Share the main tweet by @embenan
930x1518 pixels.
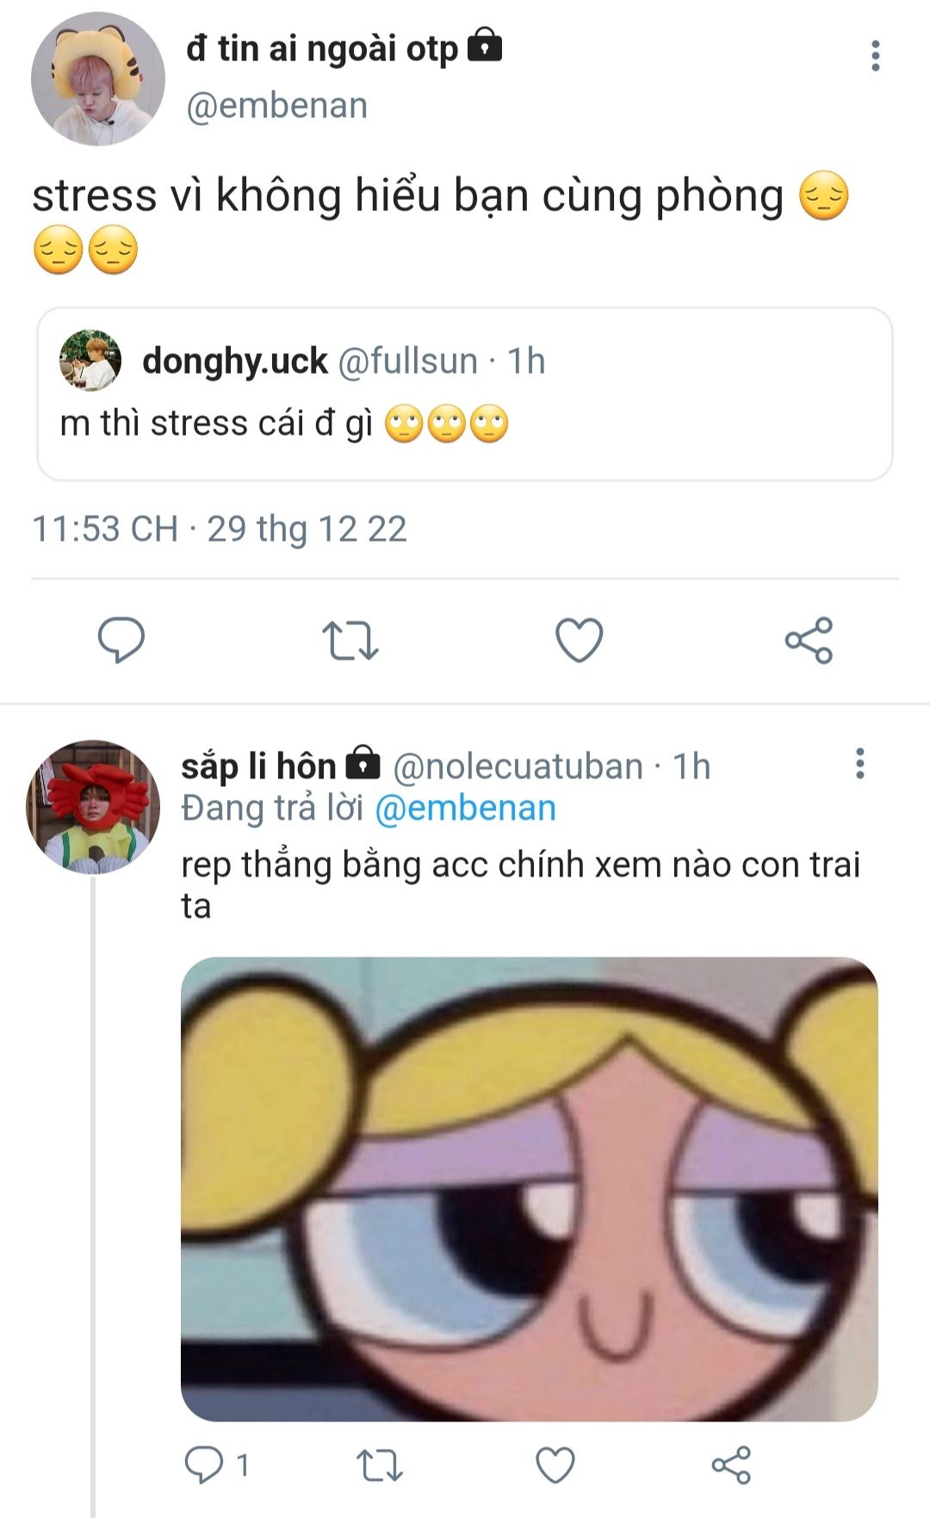pos(809,641)
